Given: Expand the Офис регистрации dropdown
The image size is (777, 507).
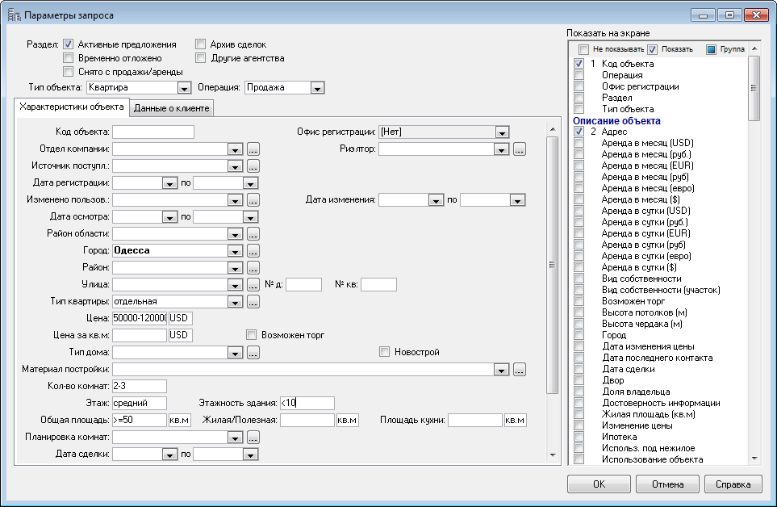Looking at the screenshot, I should click(502, 132).
